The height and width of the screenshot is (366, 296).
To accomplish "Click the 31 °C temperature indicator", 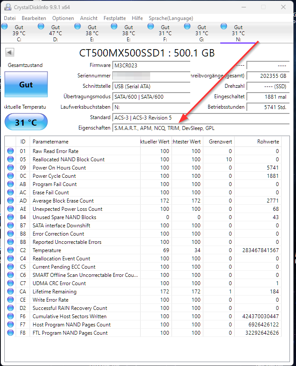I will click(x=26, y=122).
